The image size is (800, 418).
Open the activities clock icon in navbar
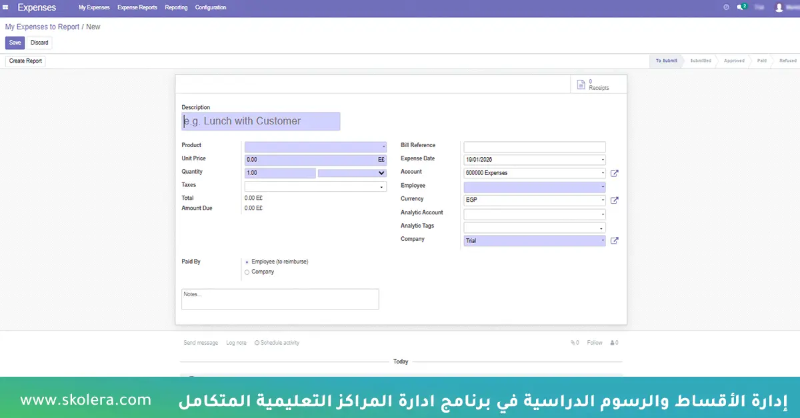(x=727, y=7)
